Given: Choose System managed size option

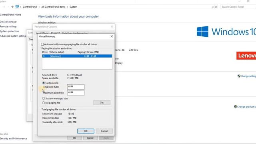Looking at the screenshot, I should (x=44, y=98).
